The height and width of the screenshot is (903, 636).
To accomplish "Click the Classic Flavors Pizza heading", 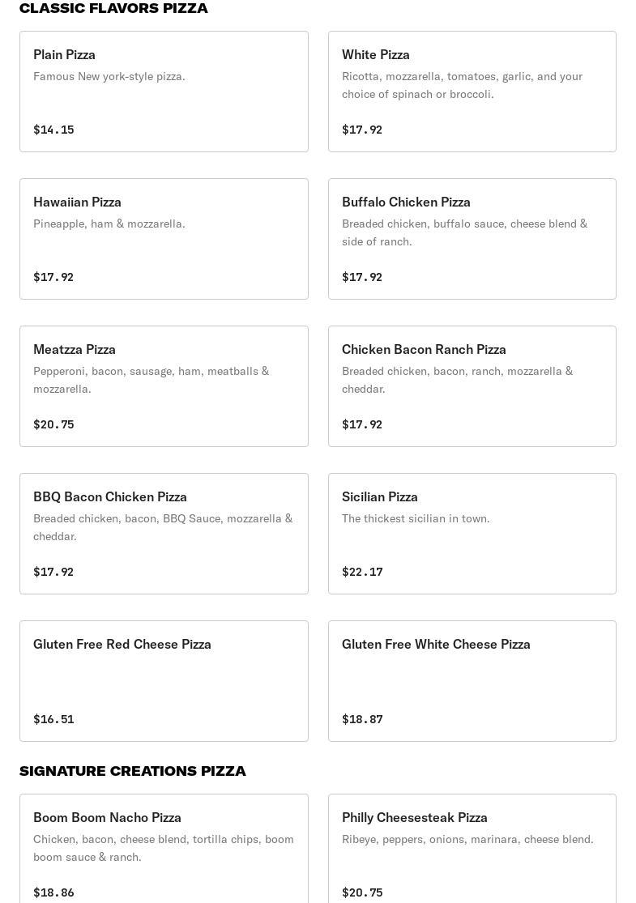I will (113, 8).
